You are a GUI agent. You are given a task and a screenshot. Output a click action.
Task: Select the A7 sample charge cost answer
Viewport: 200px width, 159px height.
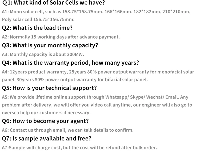click(79, 148)
